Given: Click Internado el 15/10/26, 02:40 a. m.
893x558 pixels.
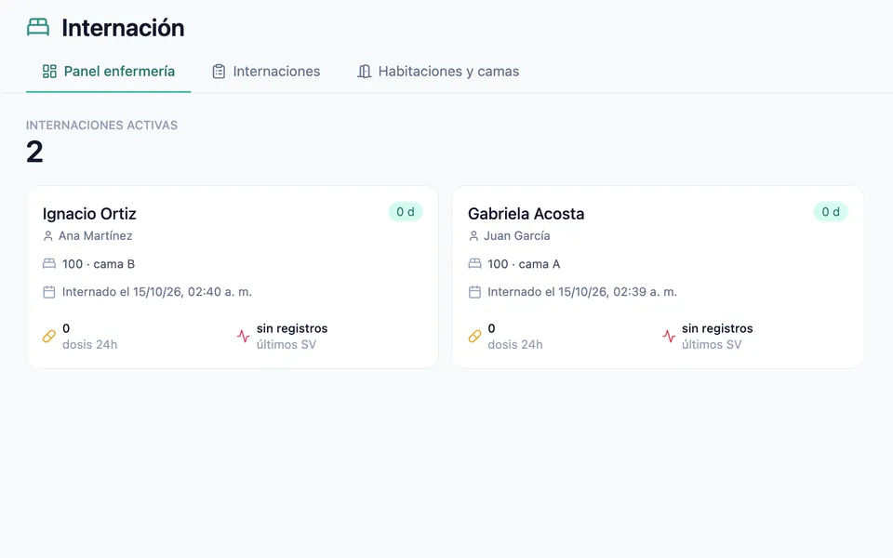Looking at the screenshot, I should tap(157, 292).
